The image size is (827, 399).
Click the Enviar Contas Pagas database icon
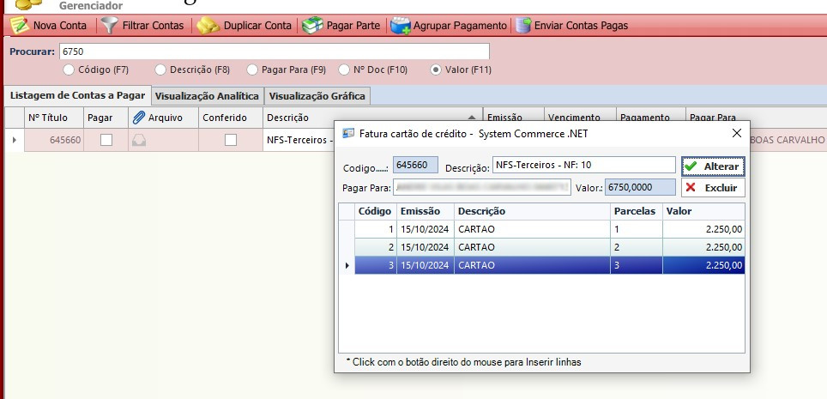[522, 26]
